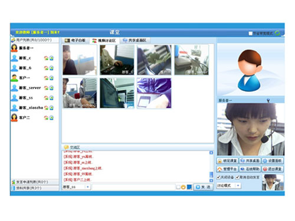Click the avatar icon of 客户二
The width and height of the screenshot is (295, 221).
click(x=14, y=118)
